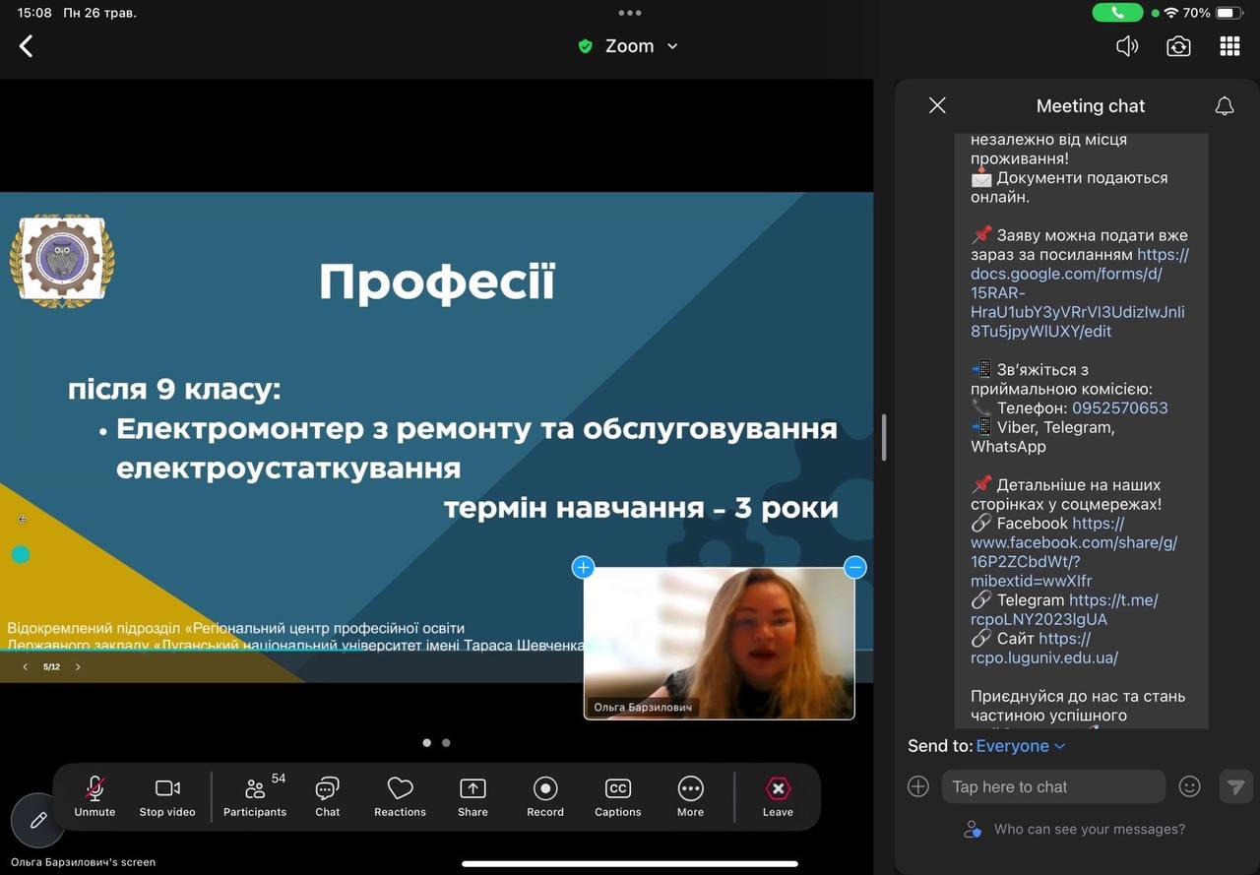1260x875 pixels.
Task: Close the Meeting chat panel
Action: click(937, 105)
